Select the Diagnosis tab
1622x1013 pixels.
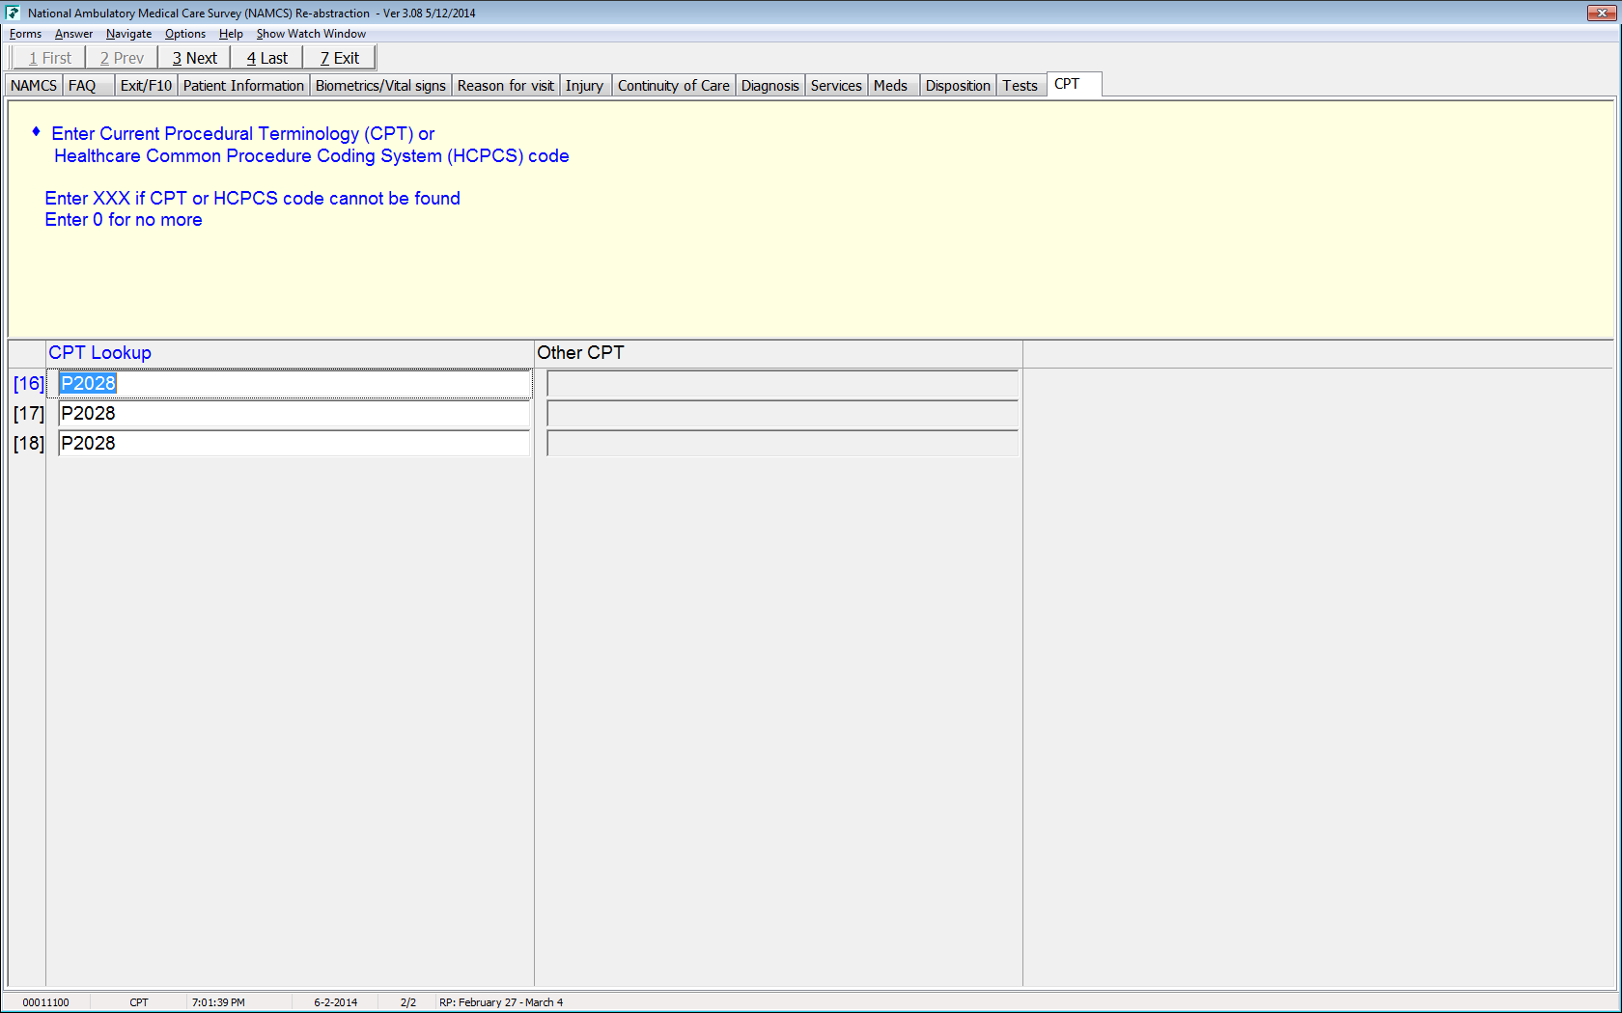[x=769, y=86]
